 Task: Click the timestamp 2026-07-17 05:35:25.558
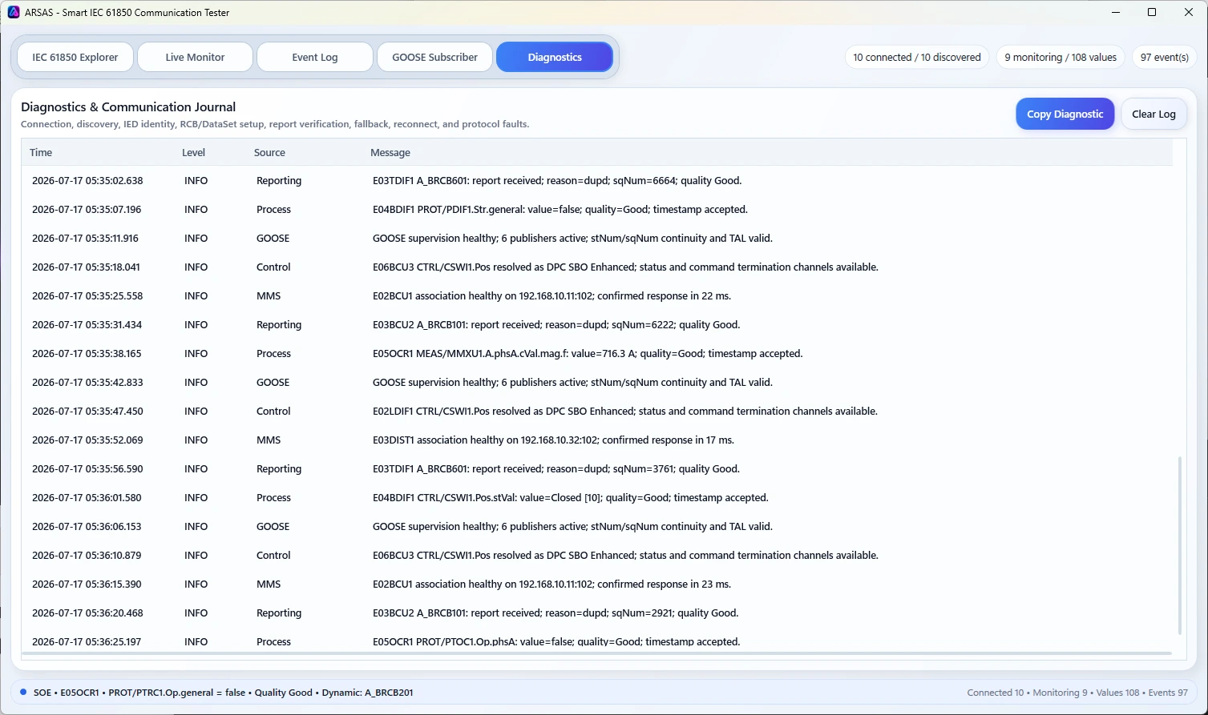point(87,296)
